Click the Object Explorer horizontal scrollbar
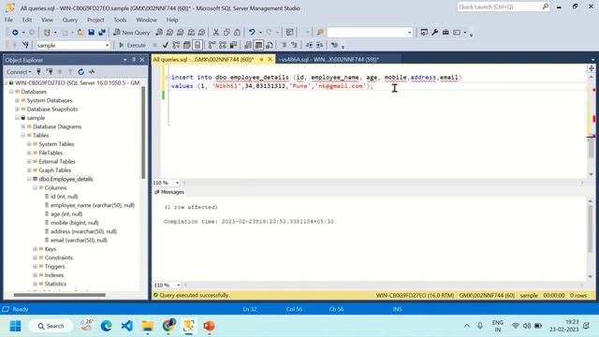Screen dimensions: 599x337 (x=59, y=295)
